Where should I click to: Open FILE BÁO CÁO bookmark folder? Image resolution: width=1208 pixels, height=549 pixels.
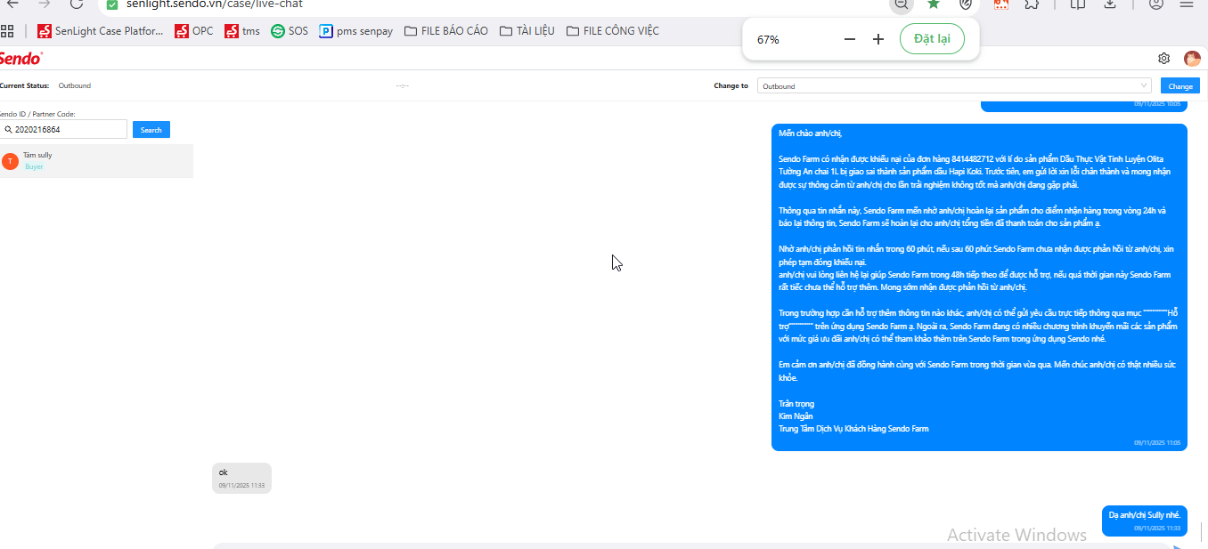coord(446,31)
